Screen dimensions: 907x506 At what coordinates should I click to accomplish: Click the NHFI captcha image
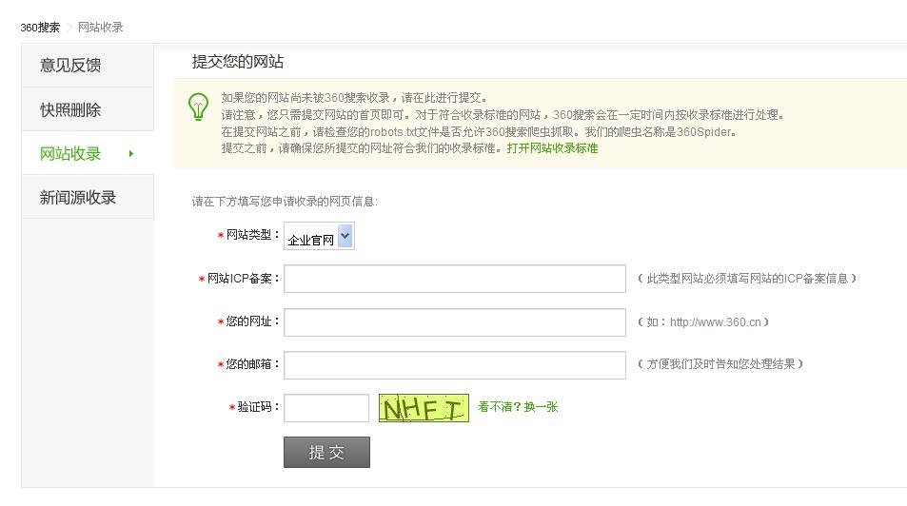coord(424,408)
